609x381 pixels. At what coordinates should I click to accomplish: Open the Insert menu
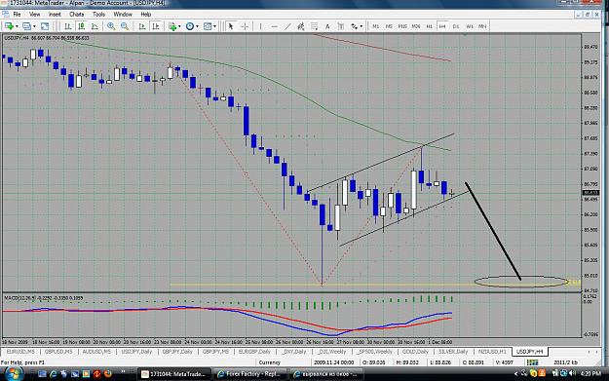[55, 15]
